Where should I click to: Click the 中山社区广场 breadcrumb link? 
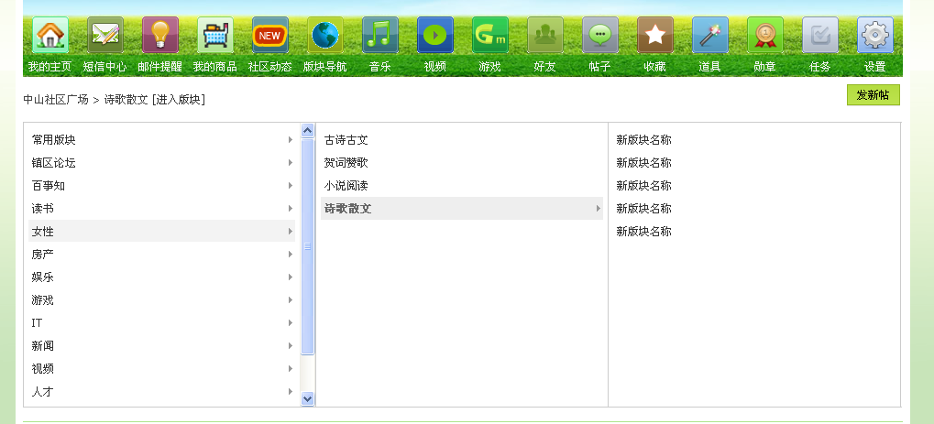click(x=56, y=100)
